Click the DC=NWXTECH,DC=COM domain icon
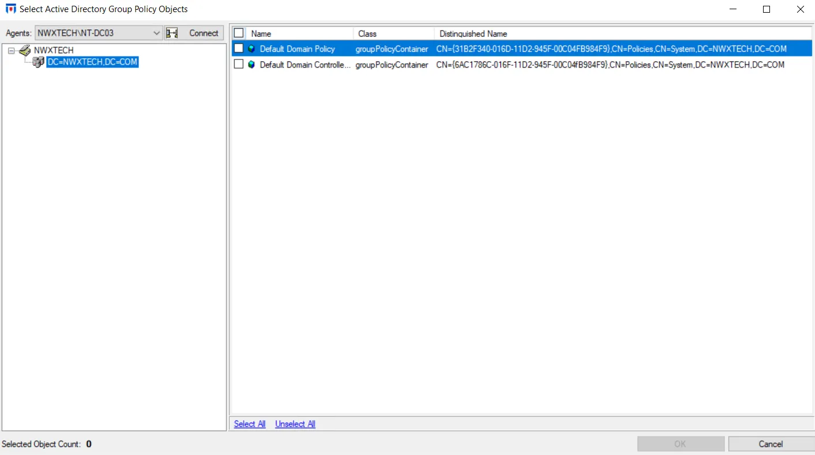The width and height of the screenshot is (815, 455). click(39, 62)
